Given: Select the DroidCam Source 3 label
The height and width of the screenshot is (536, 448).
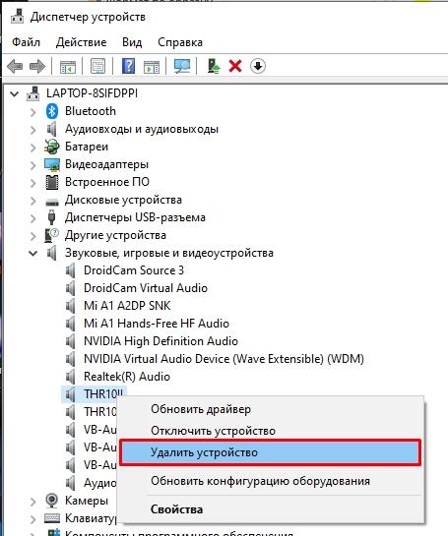Looking at the screenshot, I should (134, 270).
